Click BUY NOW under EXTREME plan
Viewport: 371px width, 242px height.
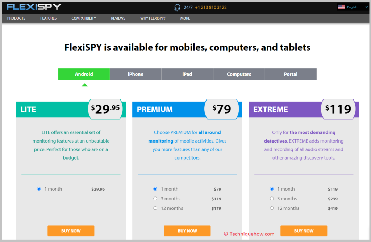(x=304, y=231)
